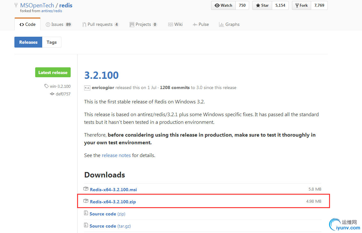Click the Latest release label
Image resolution: width=362 pixels, height=233 pixels.
(x=53, y=72)
